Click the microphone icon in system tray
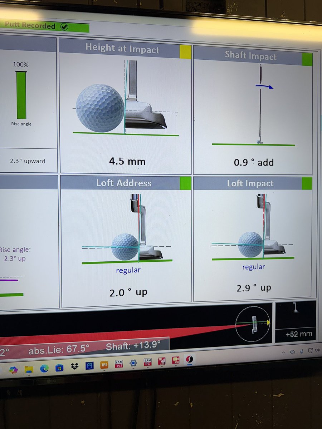The width and height of the screenshot is (322, 429). tap(302, 351)
